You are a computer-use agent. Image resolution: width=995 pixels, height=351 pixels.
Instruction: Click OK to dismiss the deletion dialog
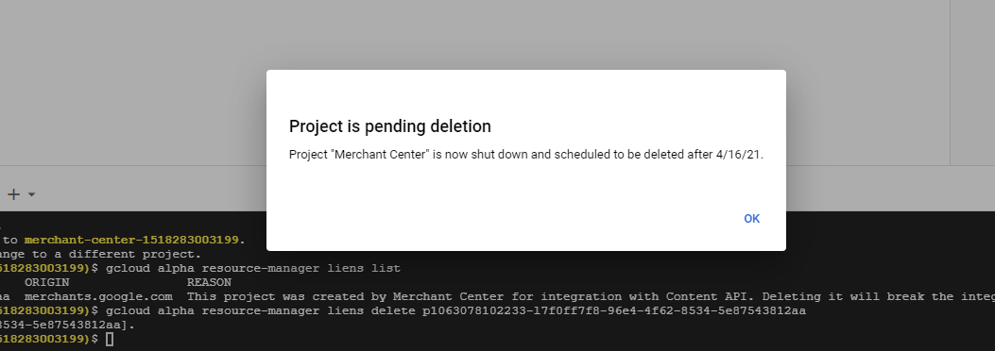tap(751, 219)
